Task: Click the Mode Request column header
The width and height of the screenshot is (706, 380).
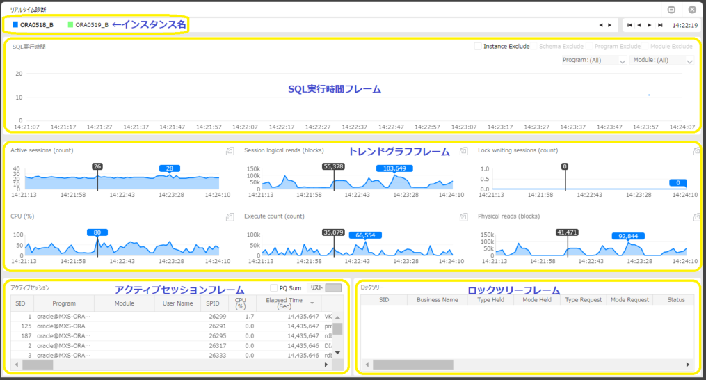Action: pyautogui.click(x=629, y=300)
